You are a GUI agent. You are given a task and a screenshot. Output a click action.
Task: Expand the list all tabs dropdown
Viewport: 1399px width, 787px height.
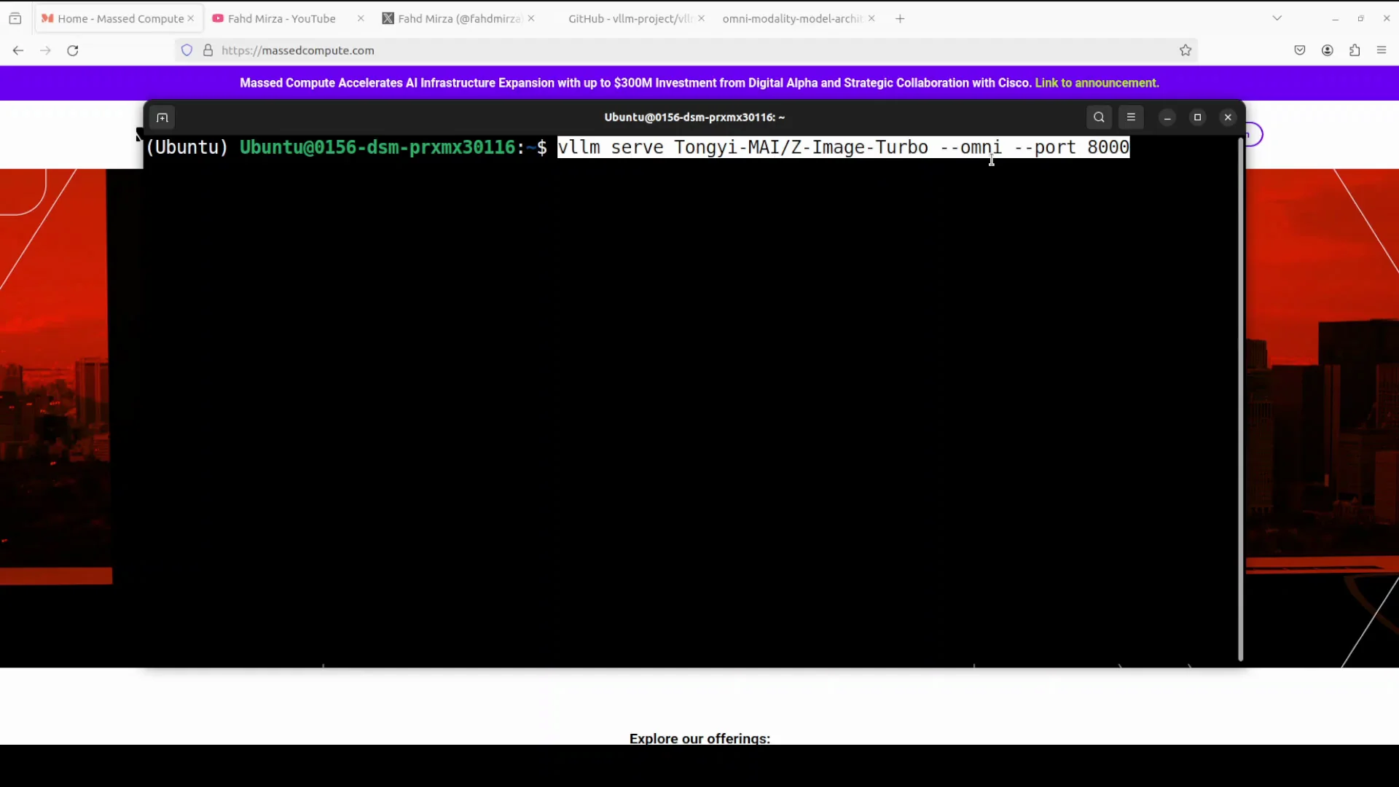(1277, 18)
